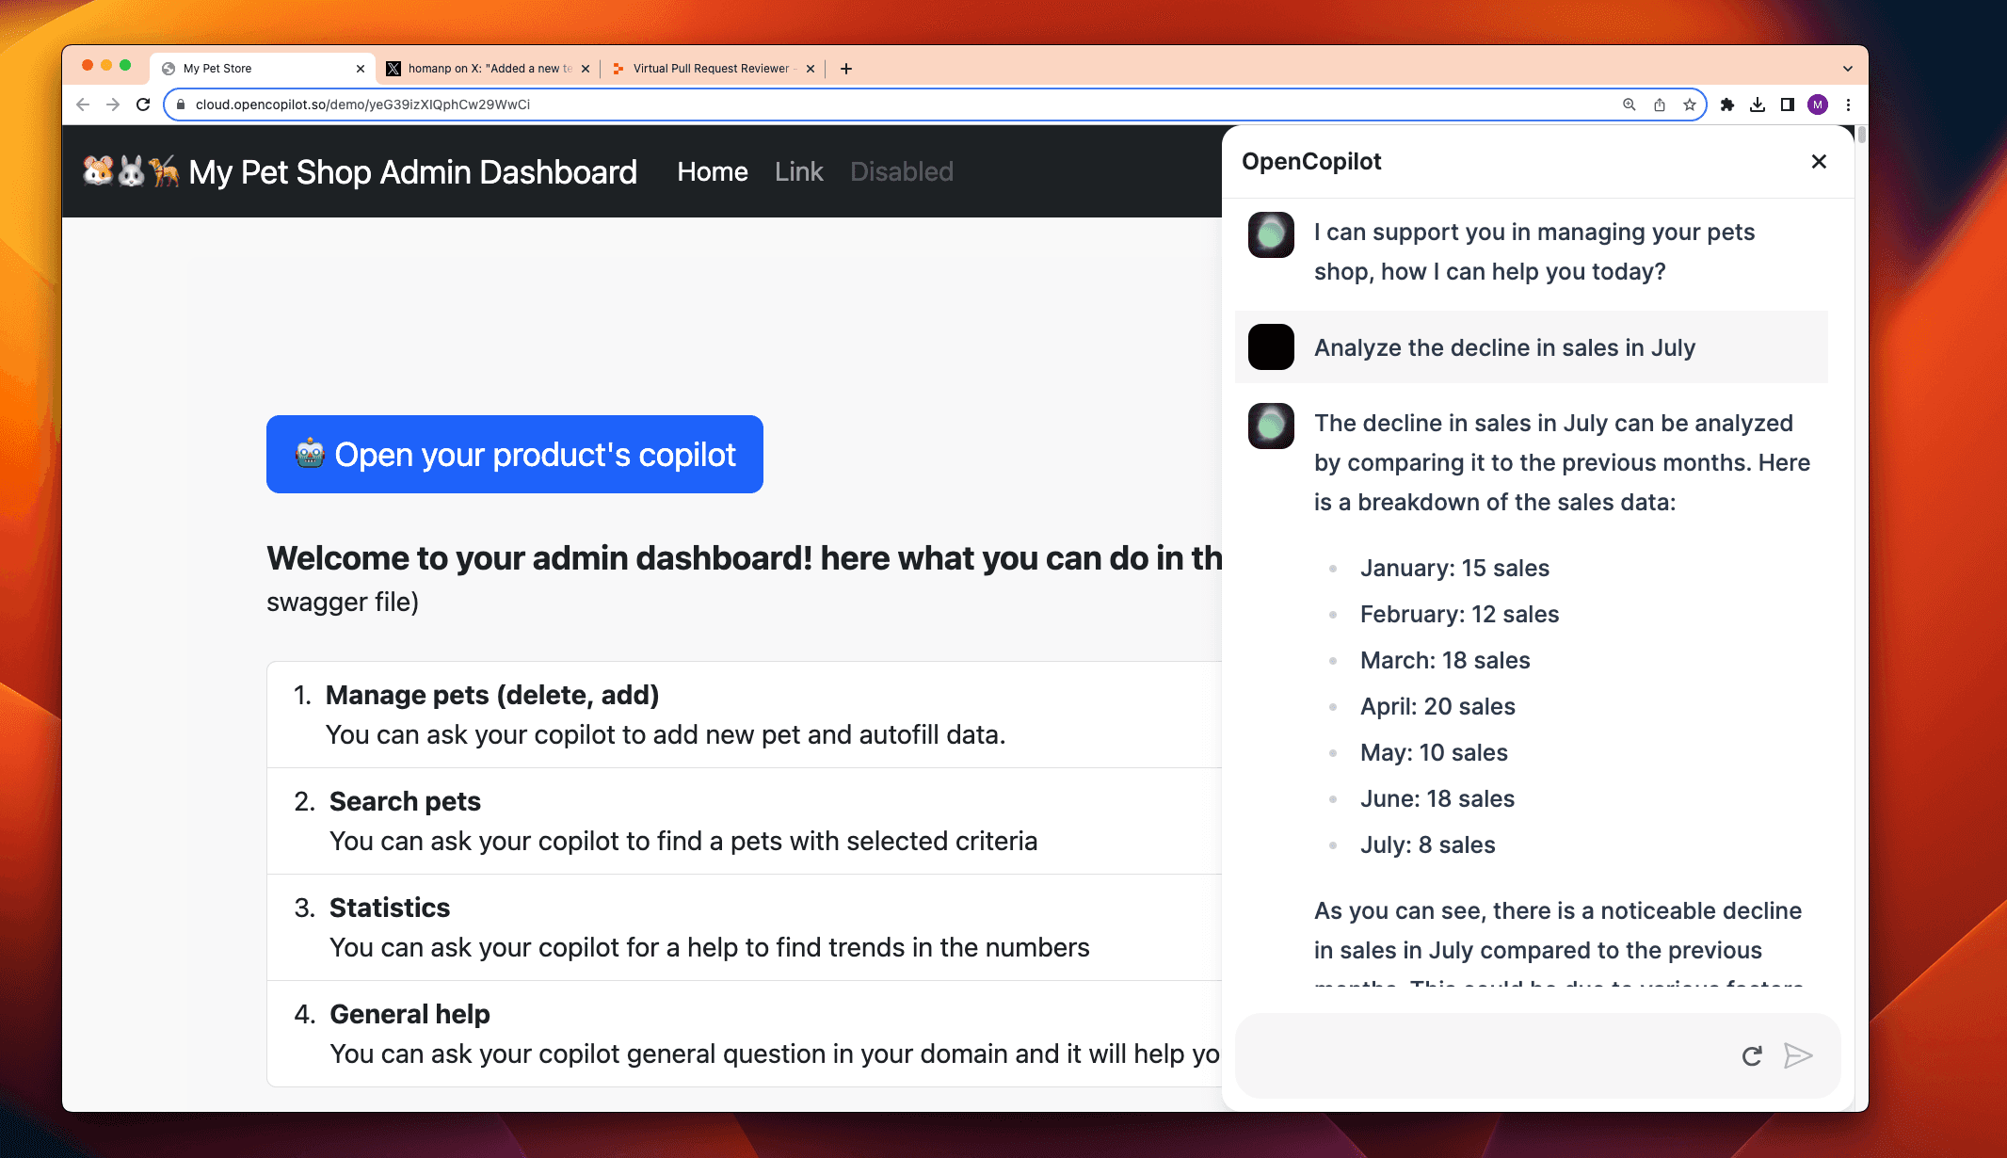This screenshot has width=2007, height=1158.
Task: Send the message in OpenCopilot chat
Action: pos(1797,1055)
